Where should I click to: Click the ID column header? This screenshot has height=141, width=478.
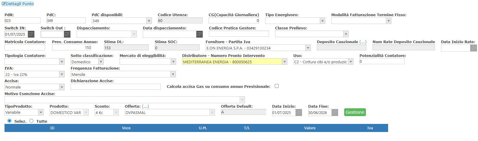pos(52,128)
